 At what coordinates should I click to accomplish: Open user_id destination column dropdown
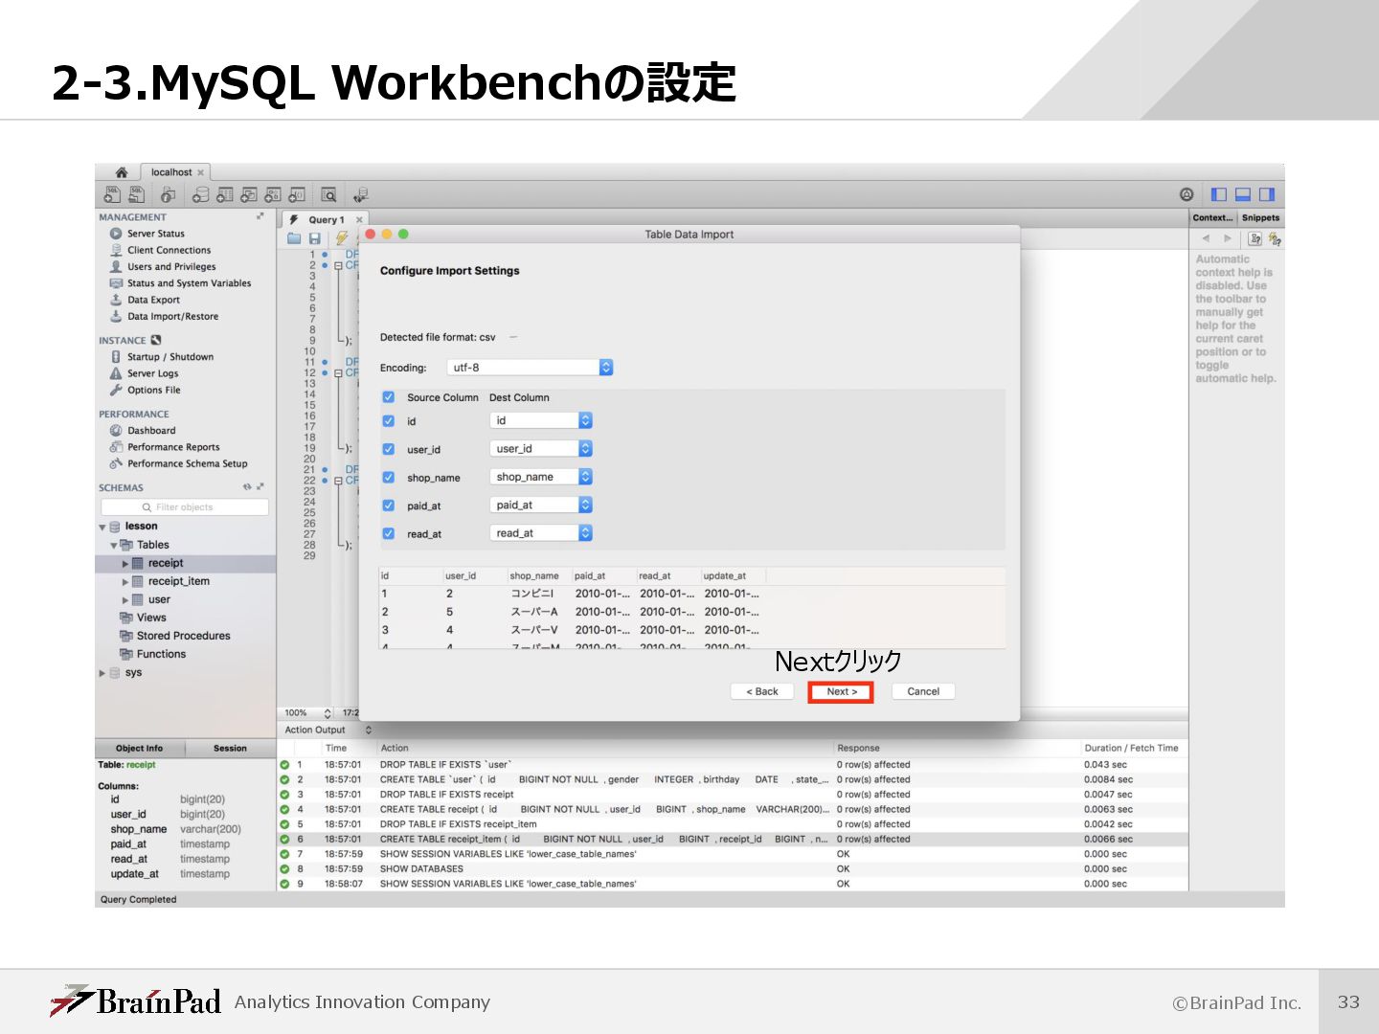tap(542, 448)
